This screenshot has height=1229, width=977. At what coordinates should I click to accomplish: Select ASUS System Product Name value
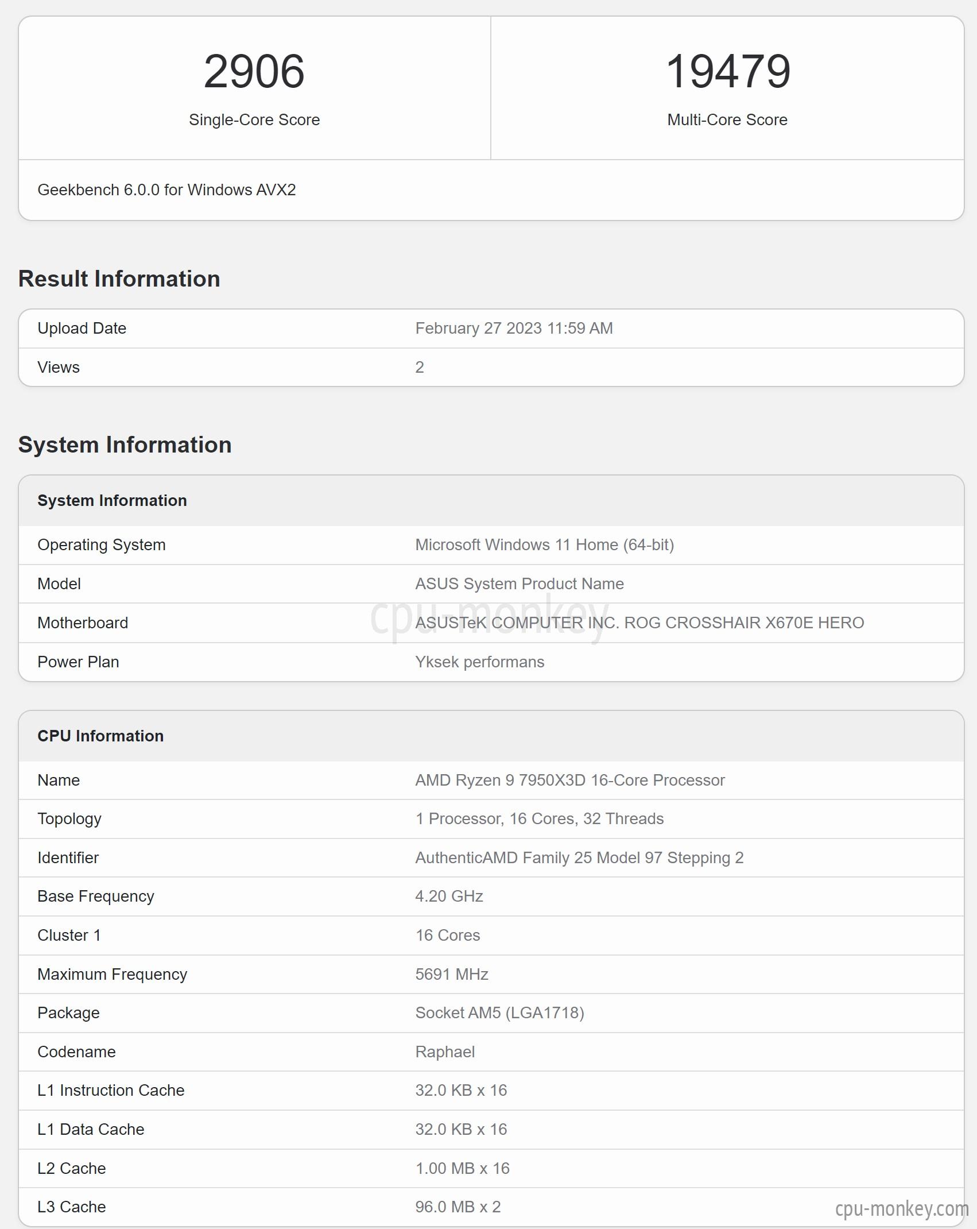[x=519, y=583]
